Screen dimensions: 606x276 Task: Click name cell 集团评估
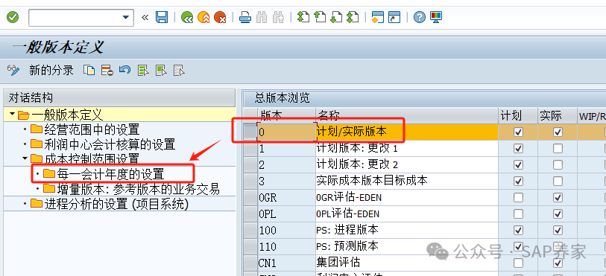click(x=407, y=263)
